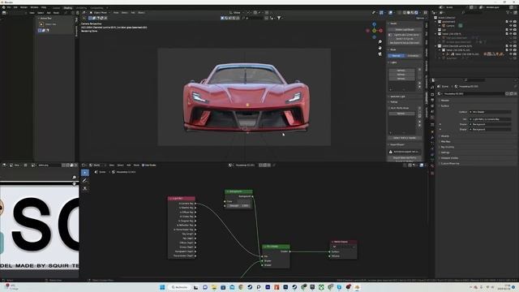The height and width of the screenshot is (292, 519).
Task: Switch to wireframe viewport shading icon
Action: pyautogui.click(x=405, y=13)
